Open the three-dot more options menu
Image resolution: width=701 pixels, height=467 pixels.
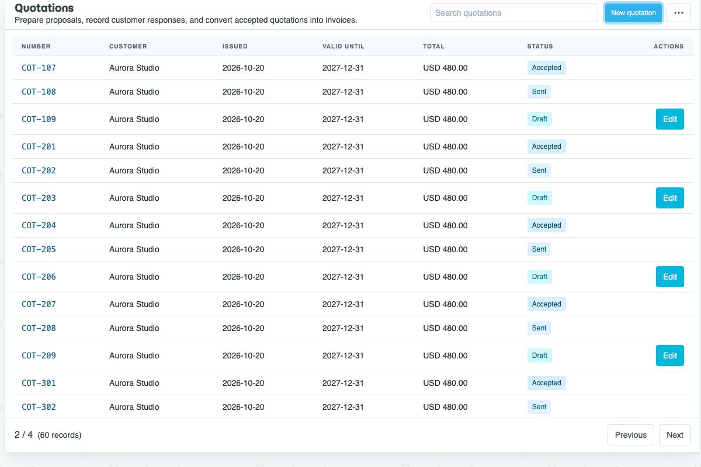tap(678, 13)
